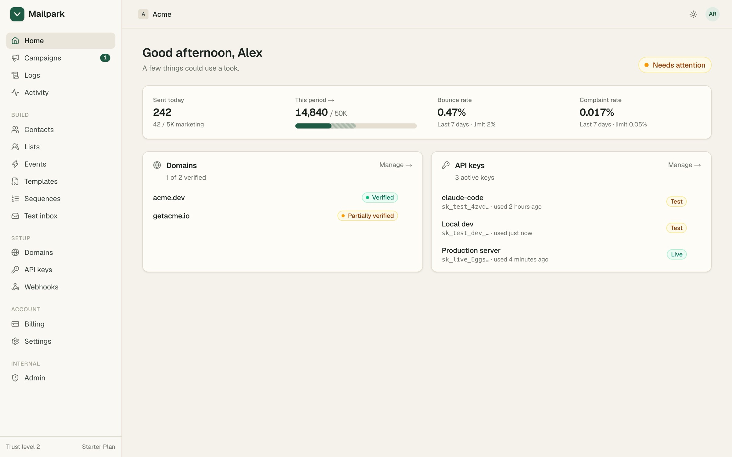Screen dimensions: 732x457
Task: Click the Sequences list icon
Action: click(x=15, y=199)
